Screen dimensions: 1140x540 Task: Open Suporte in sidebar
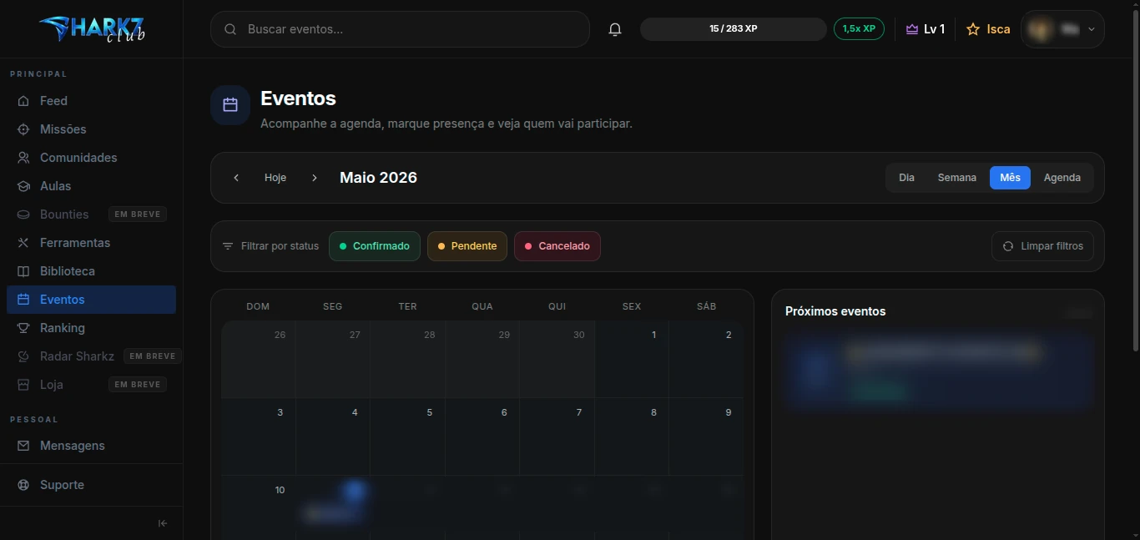click(91, 485)
